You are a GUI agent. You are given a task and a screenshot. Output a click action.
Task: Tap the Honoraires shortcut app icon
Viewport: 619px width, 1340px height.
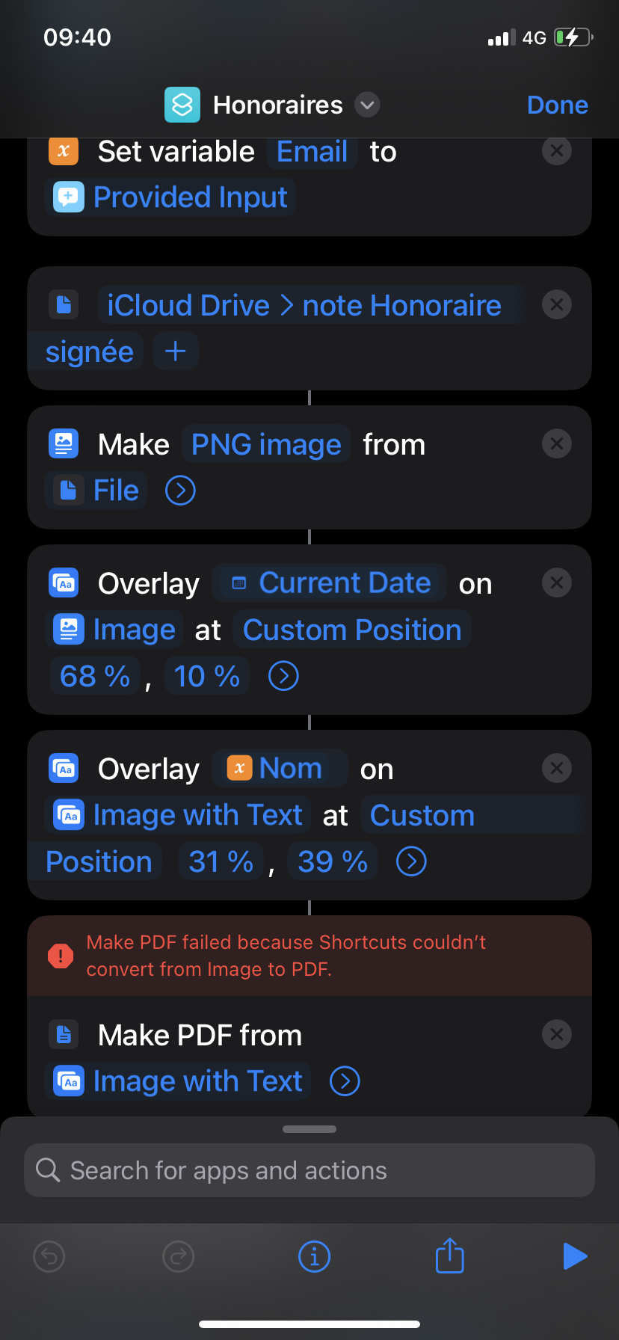tap(182, 105)
